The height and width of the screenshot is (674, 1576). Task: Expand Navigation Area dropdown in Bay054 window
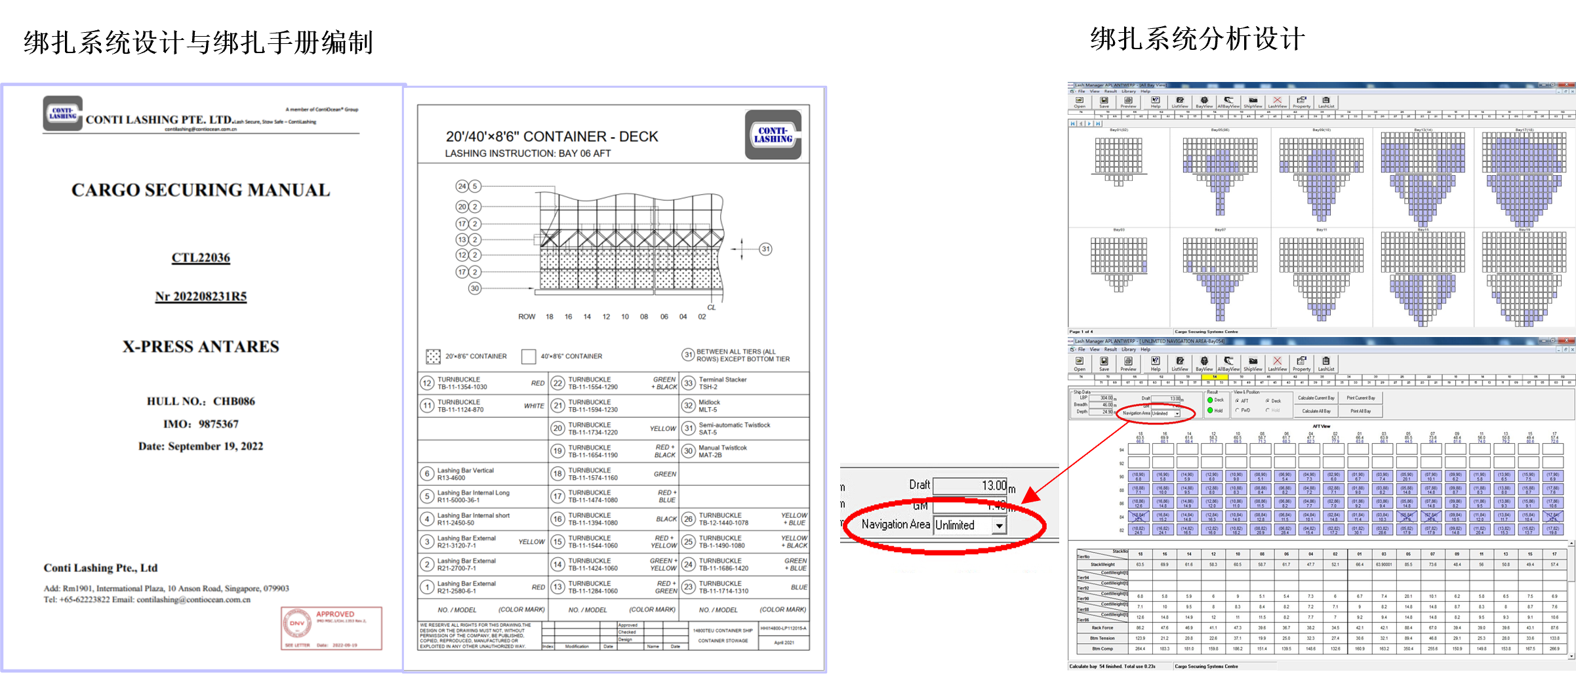click(1177, 414)
